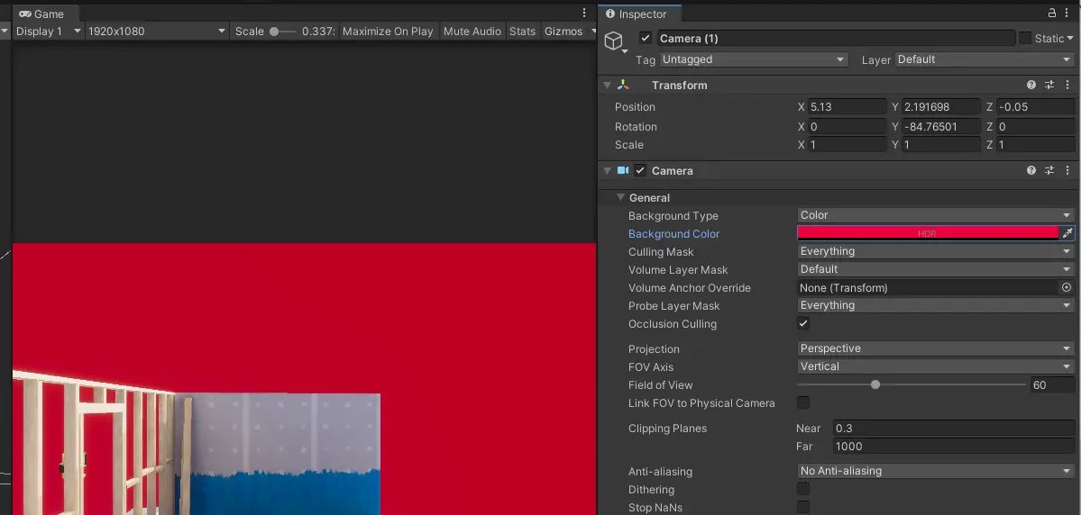The width and height of the screenshot is (1081, 515).
Task: Pick background color with the eyedropper
Action: coord(1067,233)
